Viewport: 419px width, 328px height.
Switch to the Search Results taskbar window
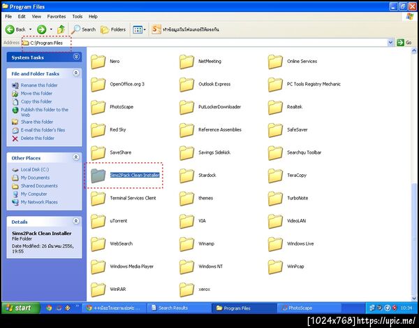[x=179, y=308]
